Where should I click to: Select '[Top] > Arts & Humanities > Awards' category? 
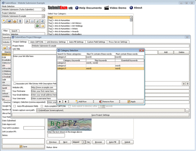click(63, 32)
